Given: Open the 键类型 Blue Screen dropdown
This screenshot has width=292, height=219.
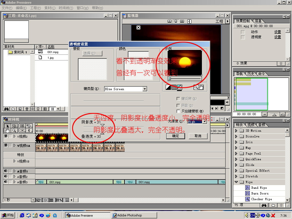Looking at the screenshot, I should point(145,89).
